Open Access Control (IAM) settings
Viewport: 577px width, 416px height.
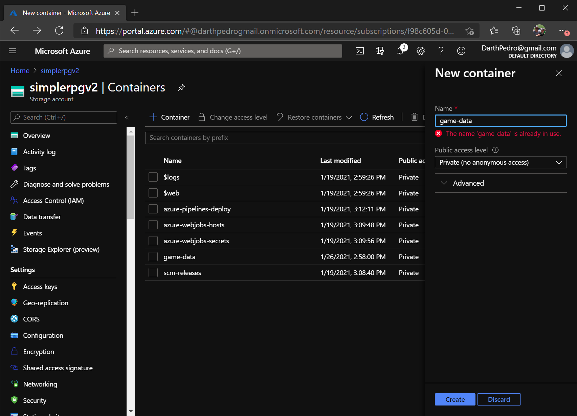(53, 200)
